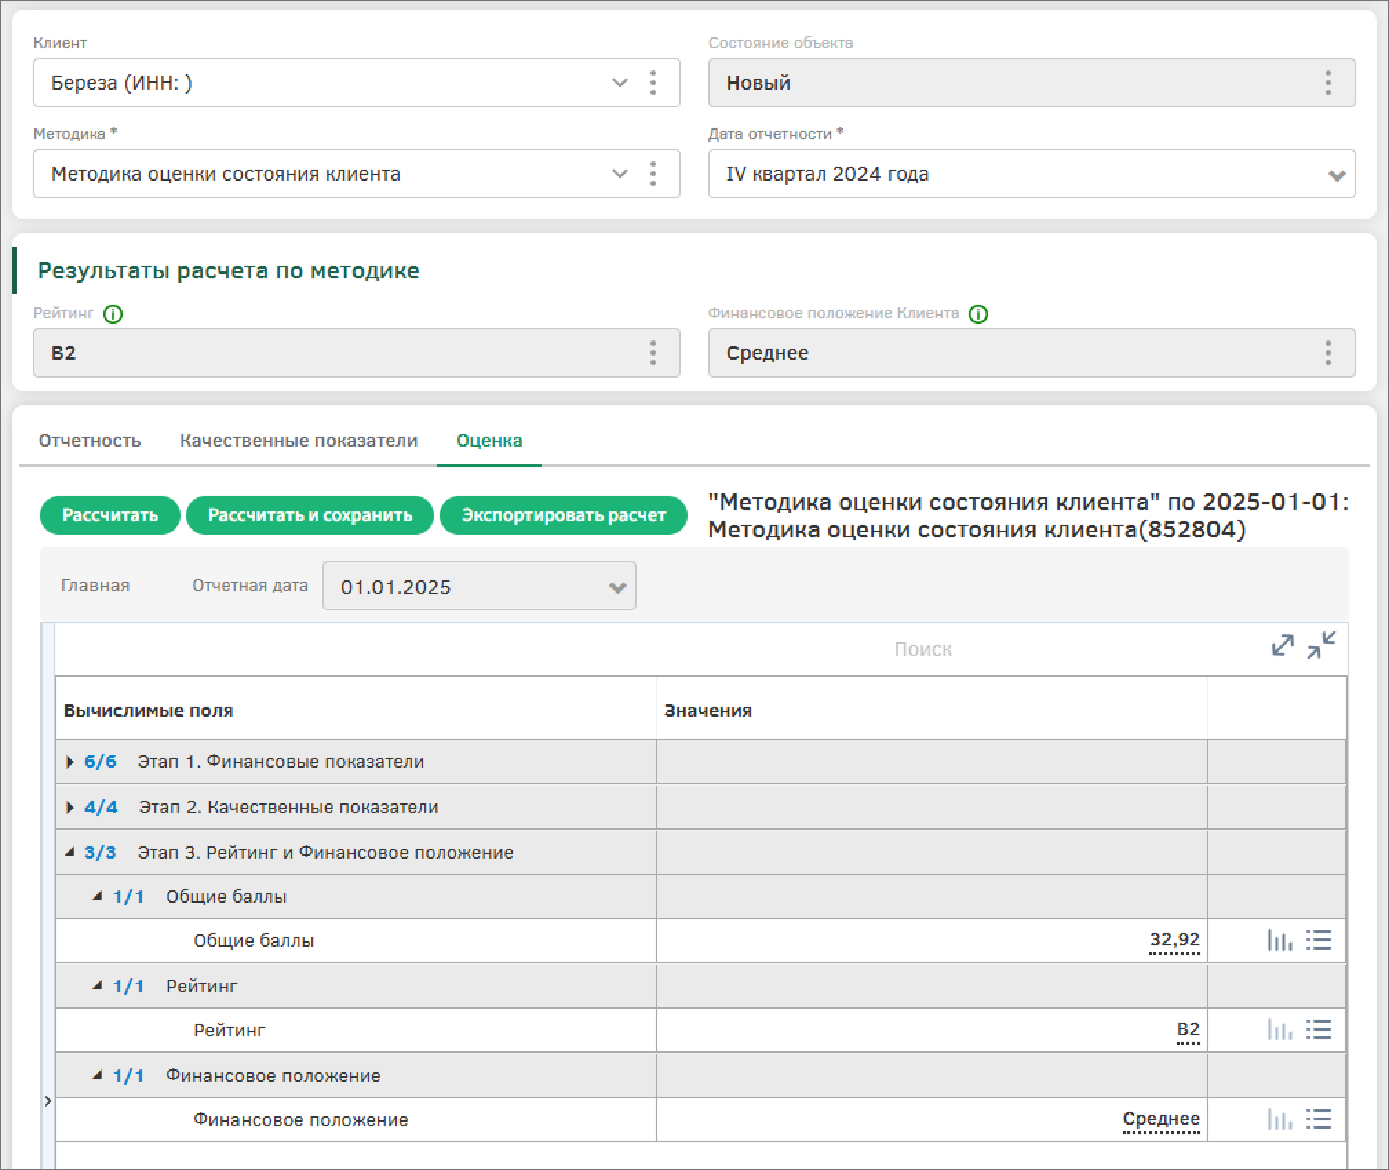Image resolution: width=1389 pixels, height=1170 pixels.
Task: Open Дата отчетности quarter dropdown
Action: (1337, 176)
